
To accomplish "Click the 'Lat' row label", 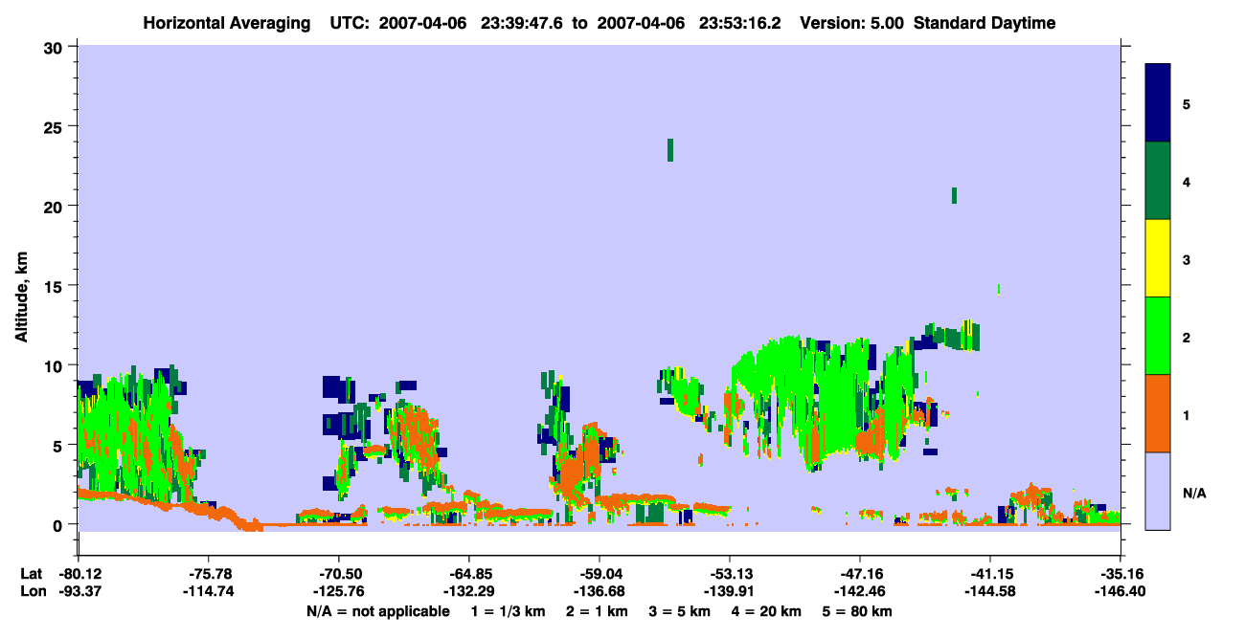I will [x=31, y=574].
